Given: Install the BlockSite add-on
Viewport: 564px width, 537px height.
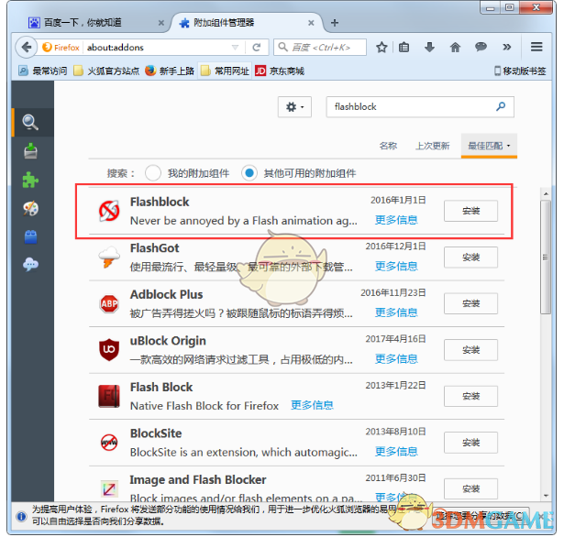Looking at the screenshot, I should (x=470, y=443).
